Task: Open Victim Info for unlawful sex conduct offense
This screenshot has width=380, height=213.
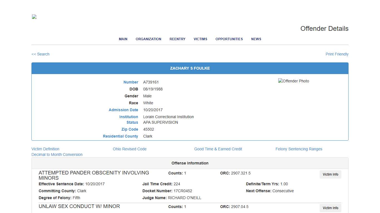Action: point(330,208)
